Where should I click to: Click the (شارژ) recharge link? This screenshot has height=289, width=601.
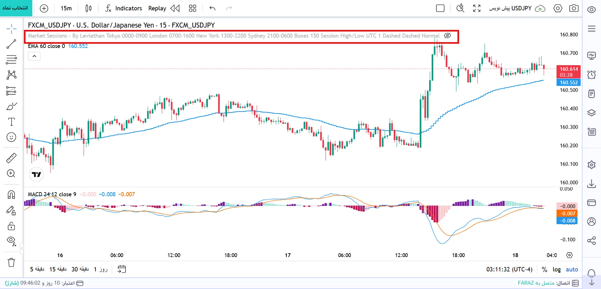(11, 283)
